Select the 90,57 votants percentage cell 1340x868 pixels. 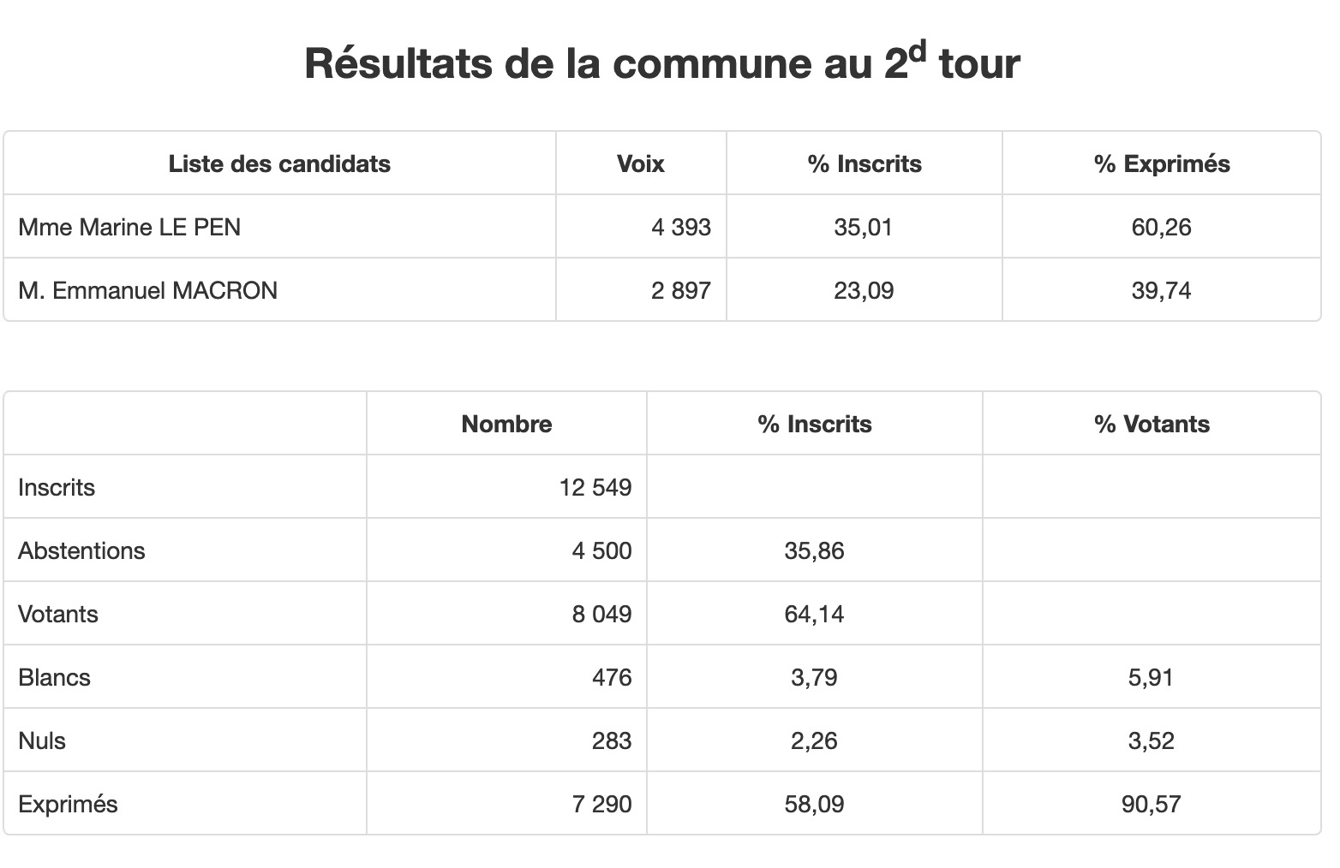pyautogui.click(x=1152, y=804)
